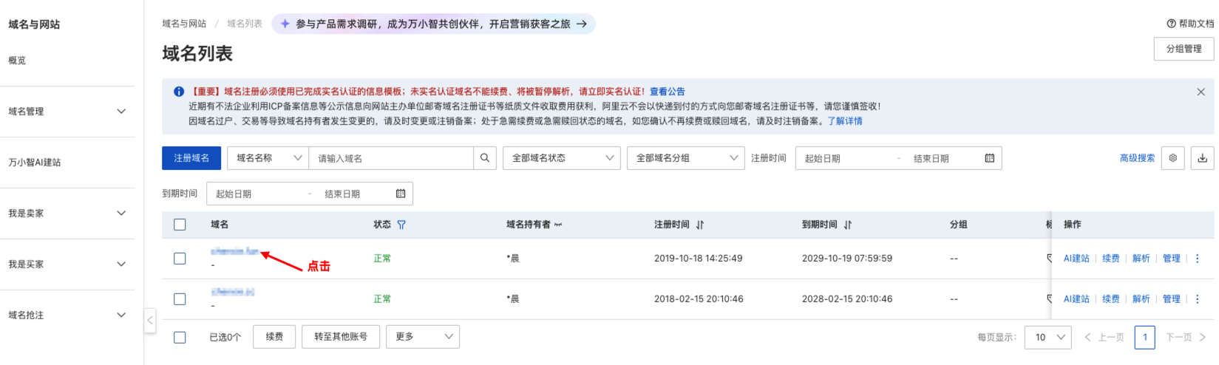The image size is (1219, 365).
Task: Open 万小智AI建站 in the sidebar
Action: coord(35,163)
